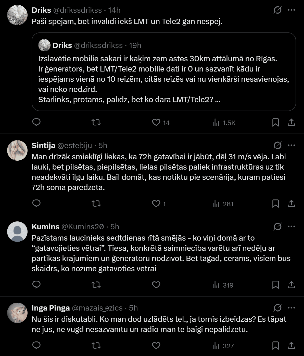This screenshot has width=304, height=356.
Task: Open the @estebiju profile handle
Action: (75, 146)
